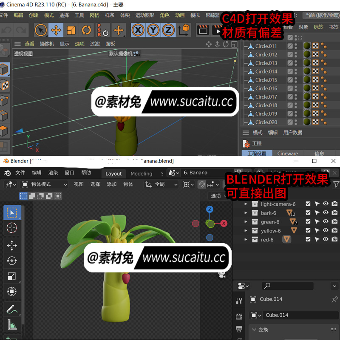
Task: Disable rendering of green-6 camera icon
Action: tap(334, 221)
